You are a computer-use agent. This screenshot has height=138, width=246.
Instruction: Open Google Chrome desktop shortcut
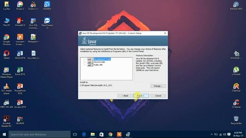click(7, 40)
